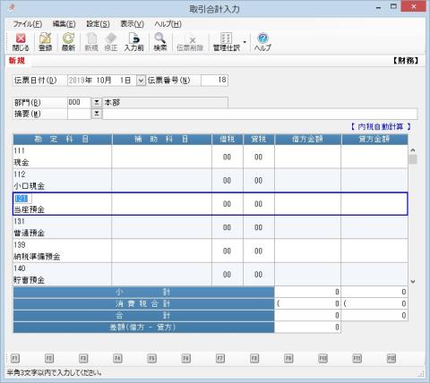This screenshot has height=383, width=430.
Task: Open the 部門 code dropdown
Action: [97, 102]
